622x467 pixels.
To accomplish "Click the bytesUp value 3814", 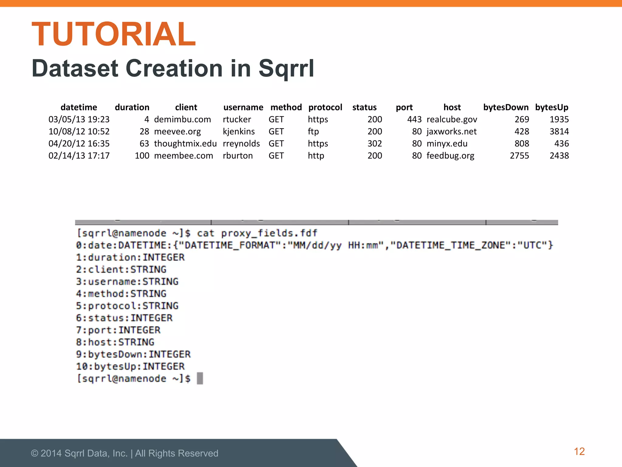I will point(559,132).
